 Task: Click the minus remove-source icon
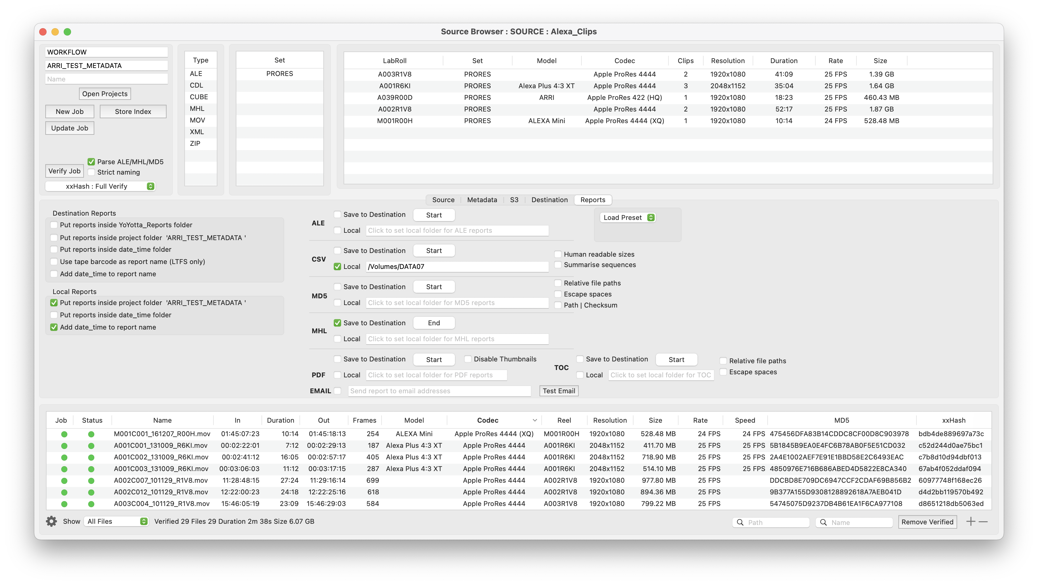(x=983, y=522)
